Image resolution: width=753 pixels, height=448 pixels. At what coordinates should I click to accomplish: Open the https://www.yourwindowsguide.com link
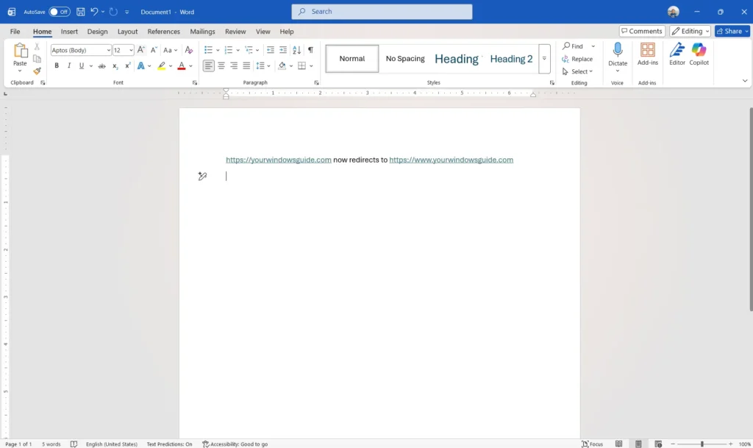pos(451,160)
